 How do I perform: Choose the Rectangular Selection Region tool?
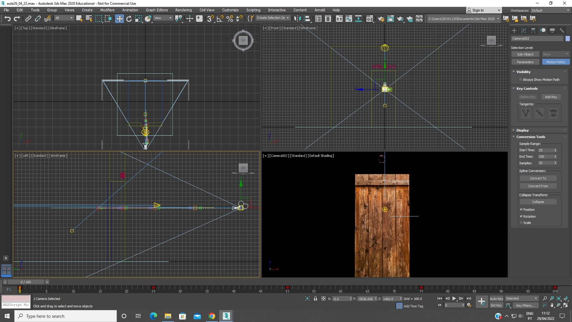pyautogui.click(x=99, y=19)
